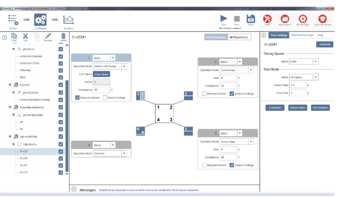
Task: Toggle Measure Current checkbox under SMU2
Action: click(204, 94)
